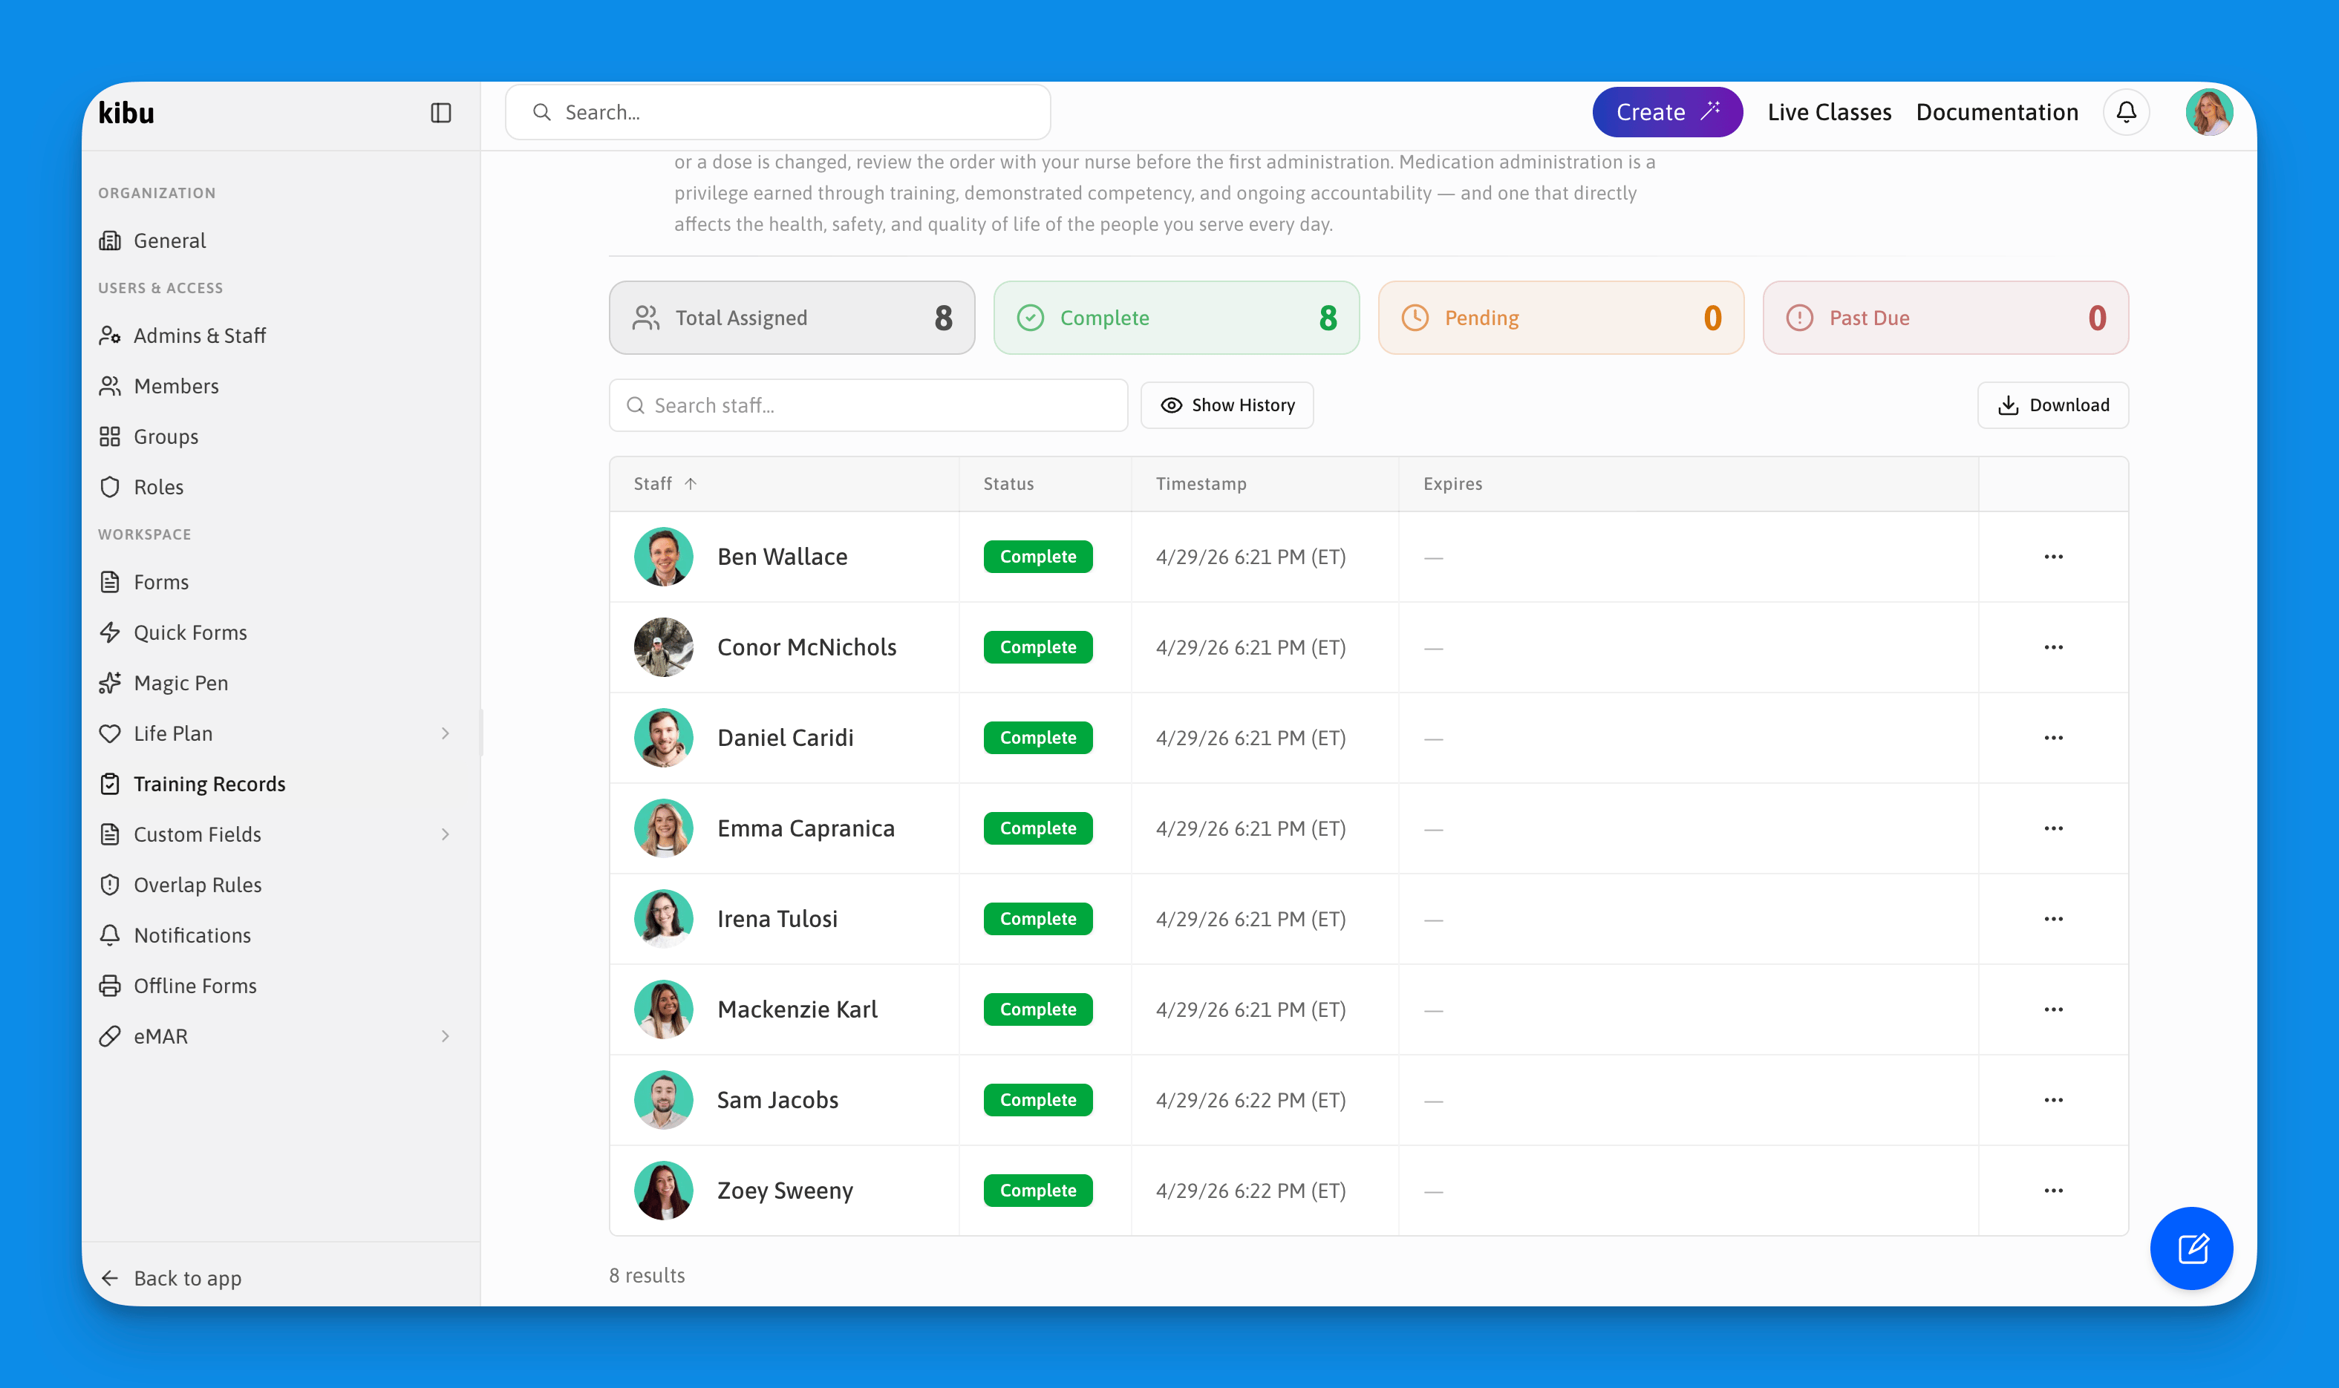2339x1388 pixels.
Task: Open row options for Sam Jacobs
Action: pos(2052,1100)
